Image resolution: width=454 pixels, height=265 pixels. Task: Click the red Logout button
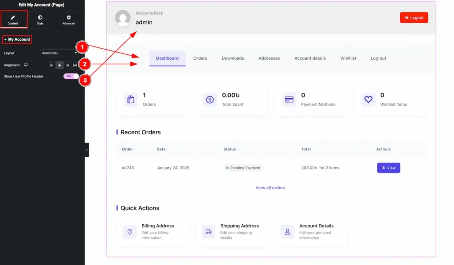[414, 18]
